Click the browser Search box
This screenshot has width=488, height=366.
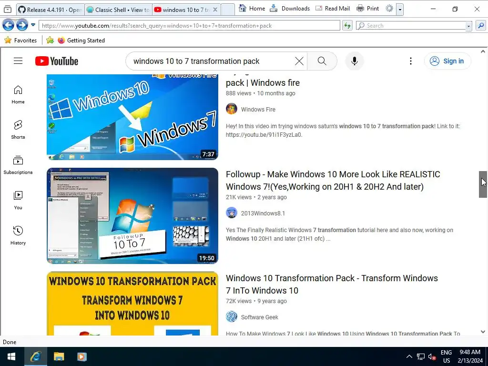click(x=411, y=26)
